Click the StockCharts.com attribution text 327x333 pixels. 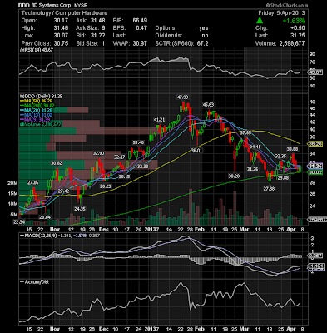[287, 5]
